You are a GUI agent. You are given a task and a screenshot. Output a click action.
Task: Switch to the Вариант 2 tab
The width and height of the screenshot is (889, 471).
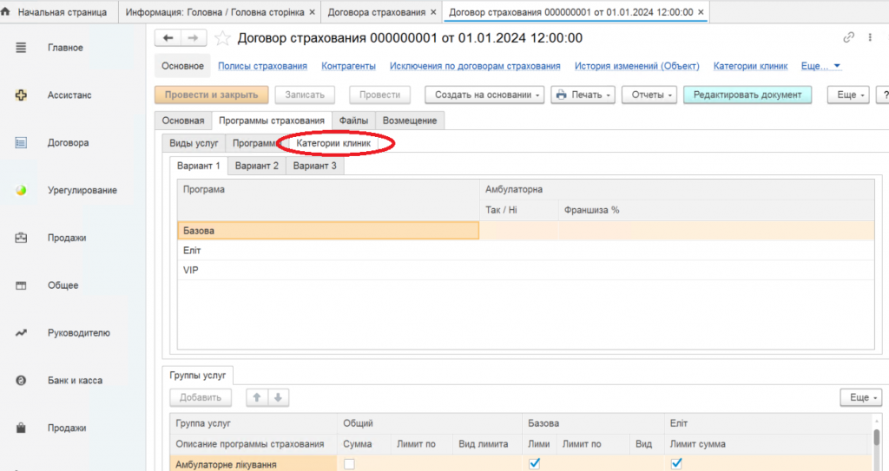tap(256, 166)
